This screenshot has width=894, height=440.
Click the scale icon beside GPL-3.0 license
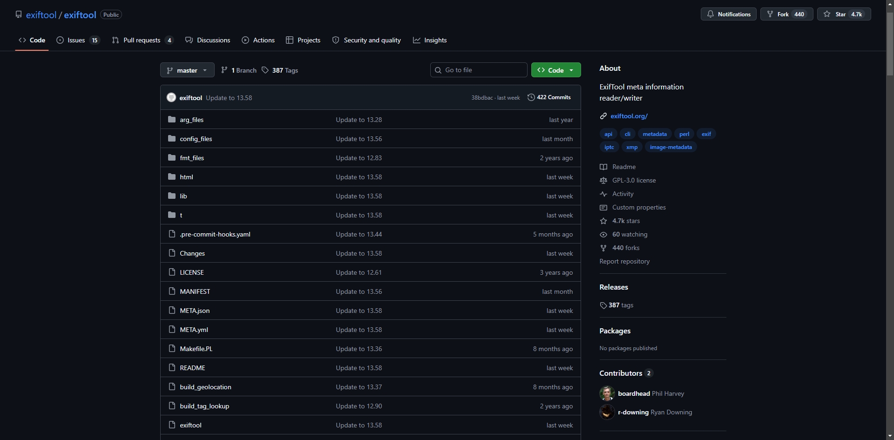click(603, 180)
